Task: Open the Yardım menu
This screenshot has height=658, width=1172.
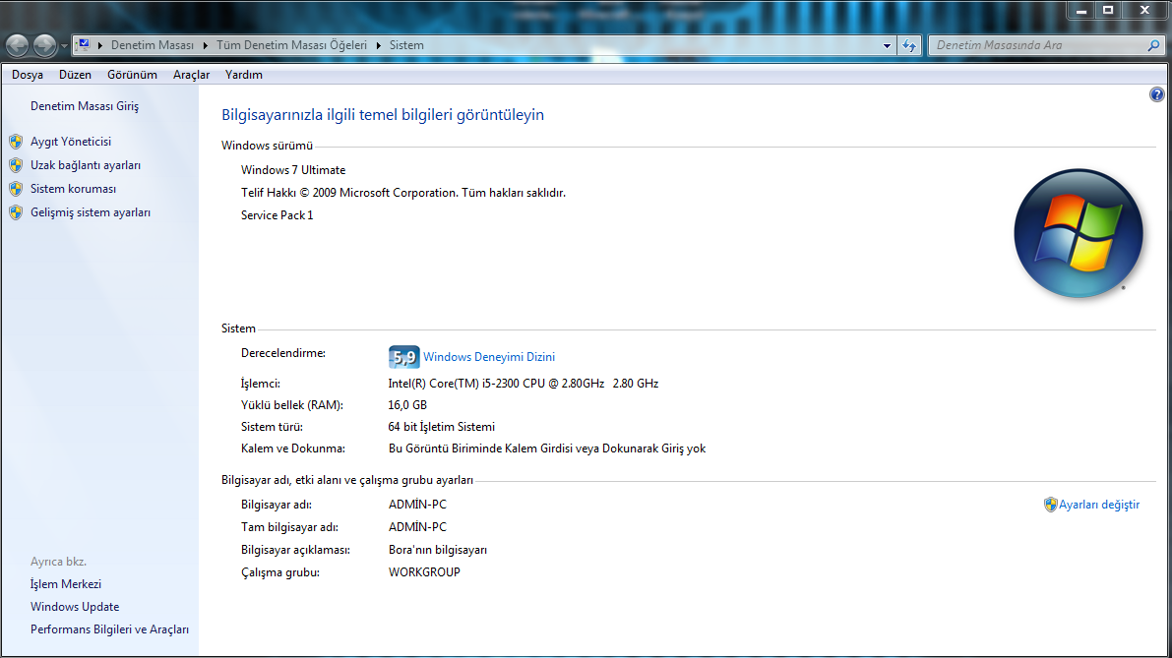Action: pyautogui.click(x=244, y=75)
